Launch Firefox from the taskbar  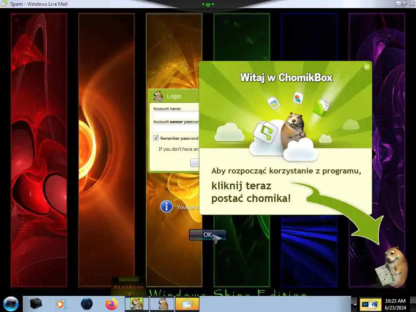coord(112,304)
